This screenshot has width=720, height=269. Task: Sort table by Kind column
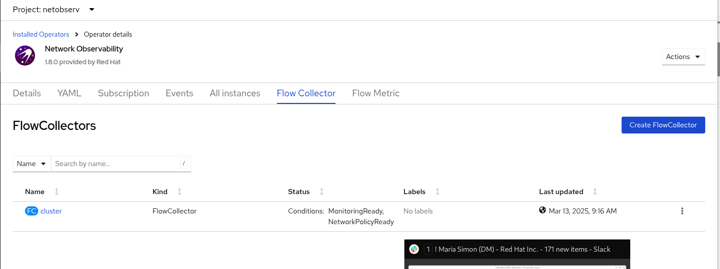(x=179, y=192)
